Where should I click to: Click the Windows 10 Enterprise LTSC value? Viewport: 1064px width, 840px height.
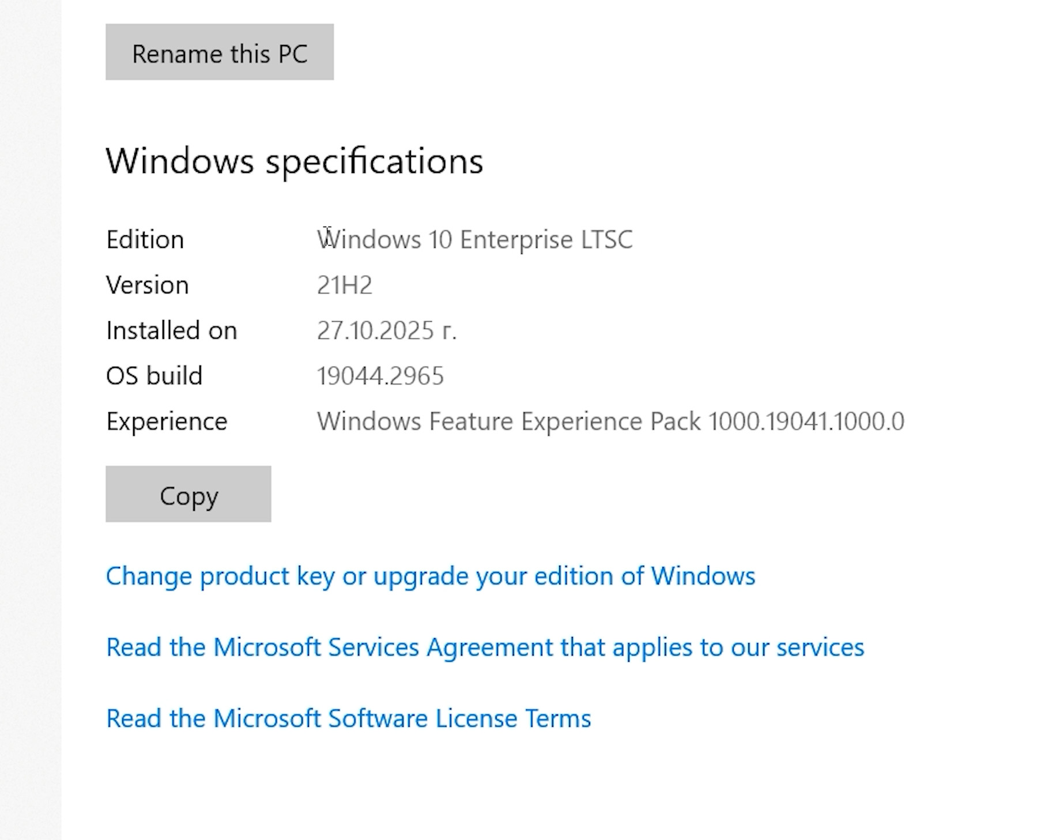[474, 240]
